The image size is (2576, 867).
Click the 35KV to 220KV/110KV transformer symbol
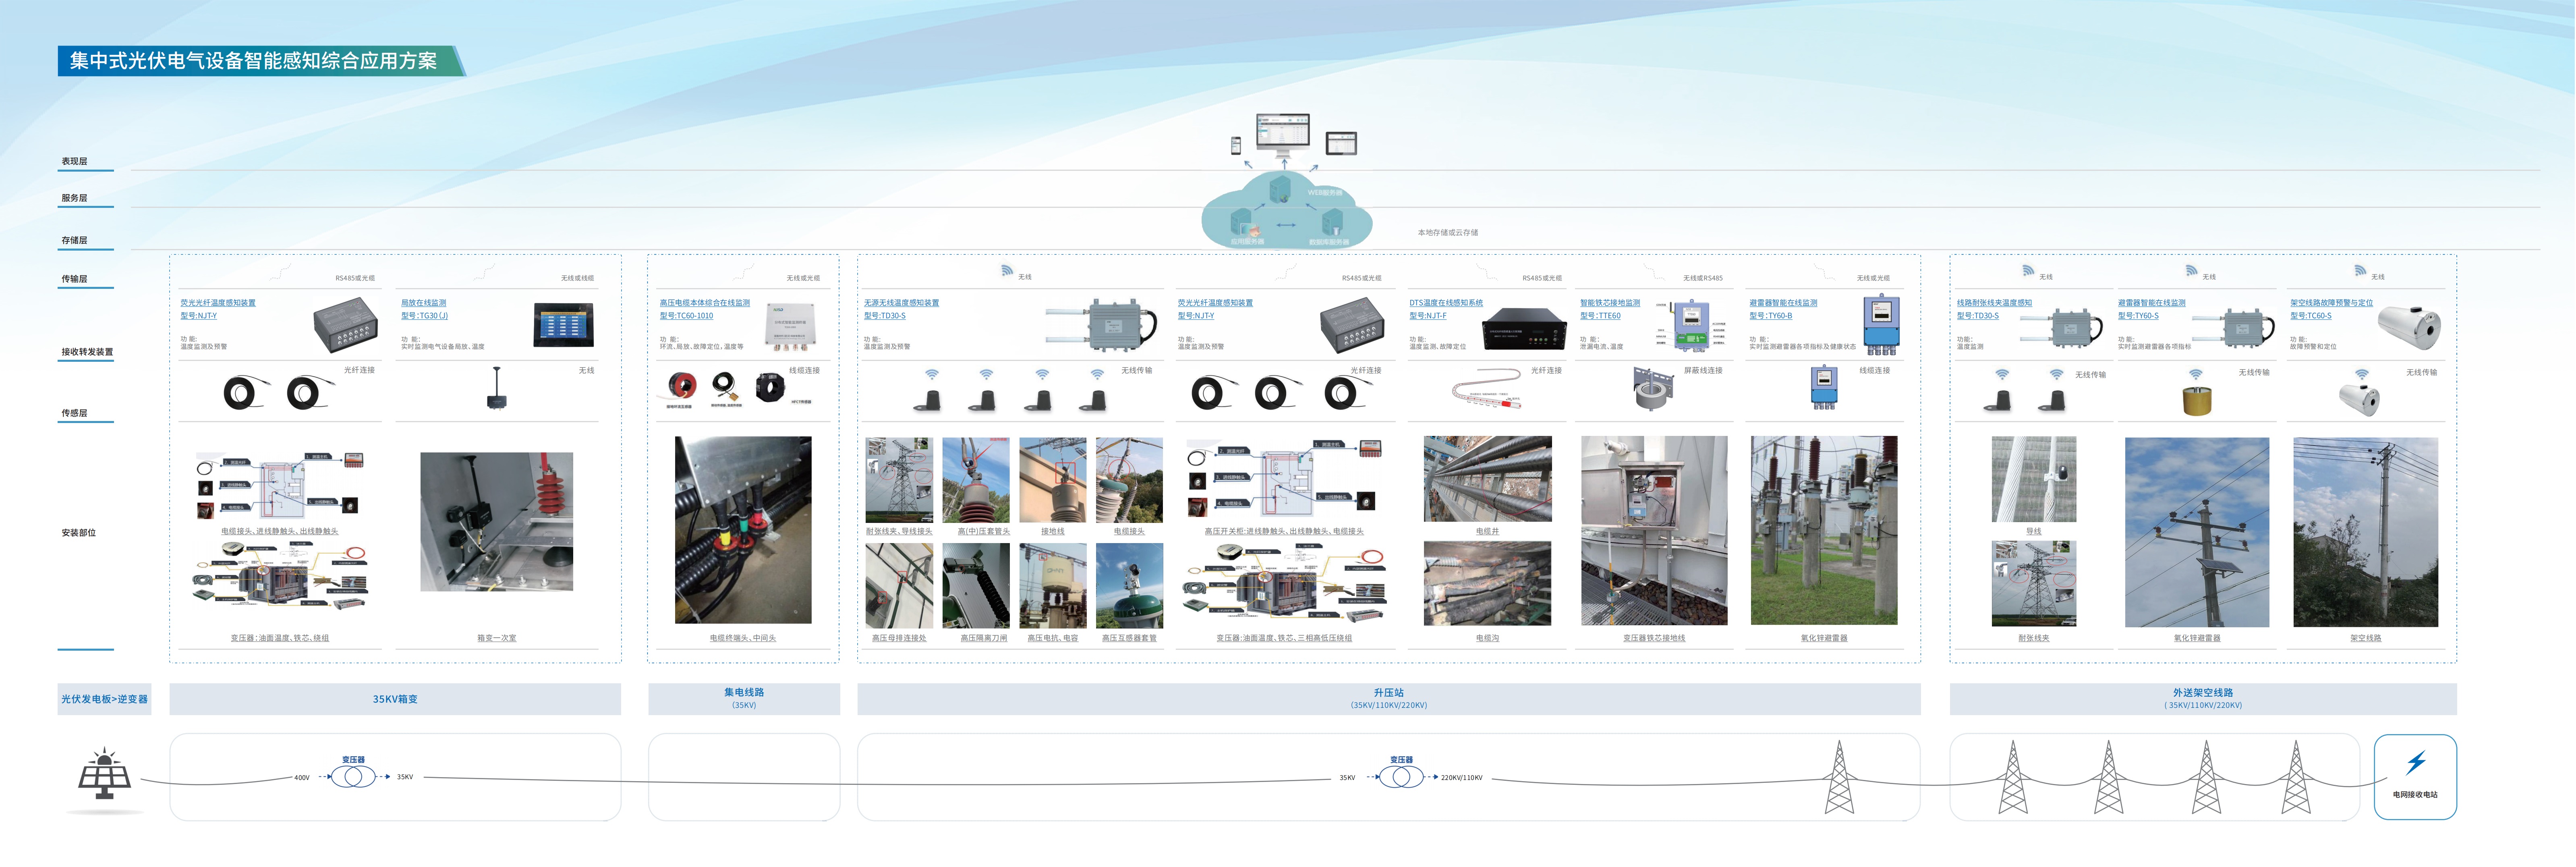click(1401, 777)
